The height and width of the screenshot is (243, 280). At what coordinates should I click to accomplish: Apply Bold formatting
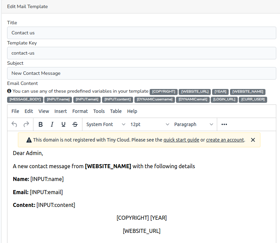[x=41, y=124]
